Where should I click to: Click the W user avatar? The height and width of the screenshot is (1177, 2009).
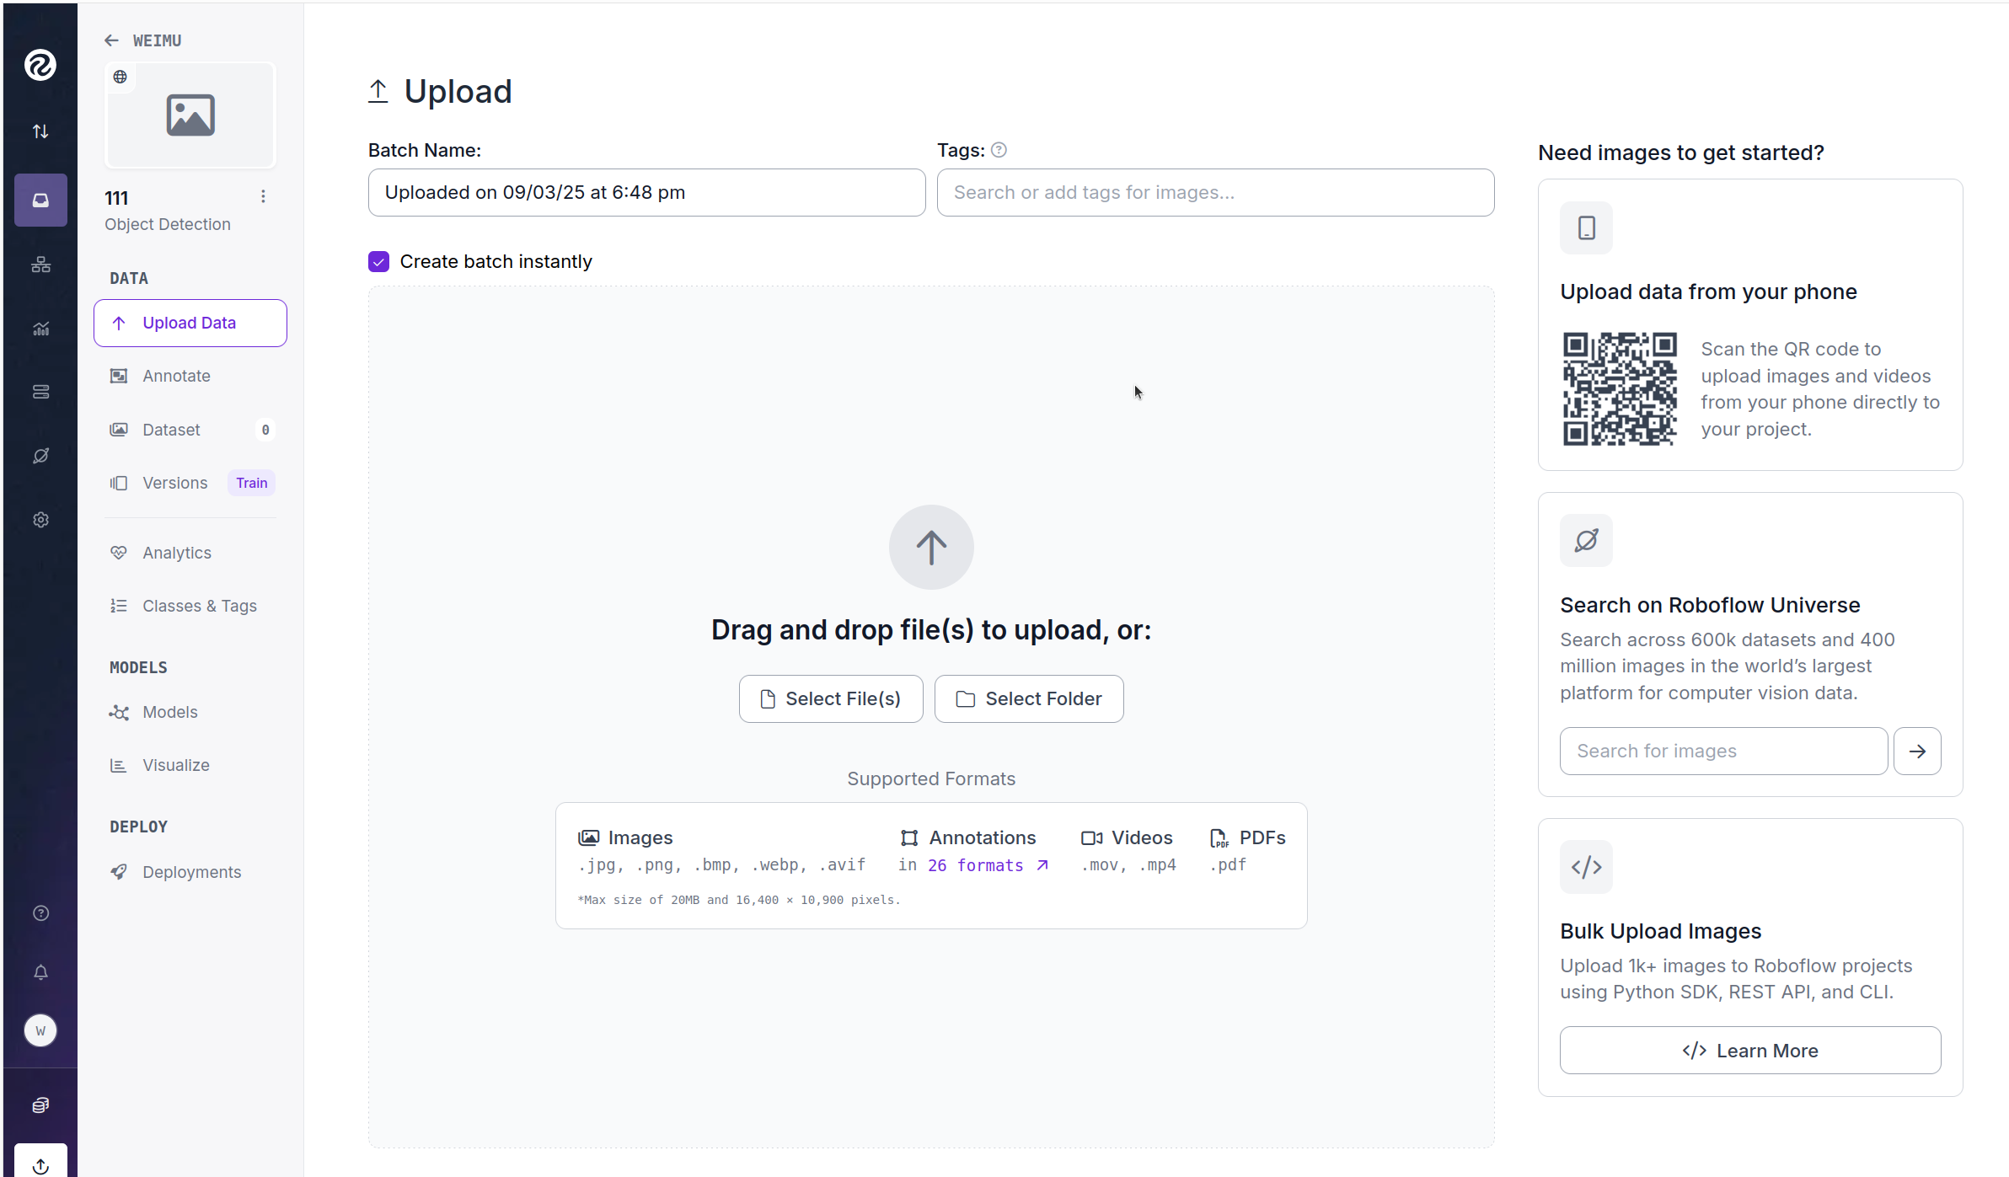tap(40, 1030)
